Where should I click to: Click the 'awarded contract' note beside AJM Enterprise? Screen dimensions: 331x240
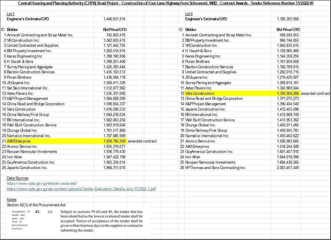coord(142,141)
